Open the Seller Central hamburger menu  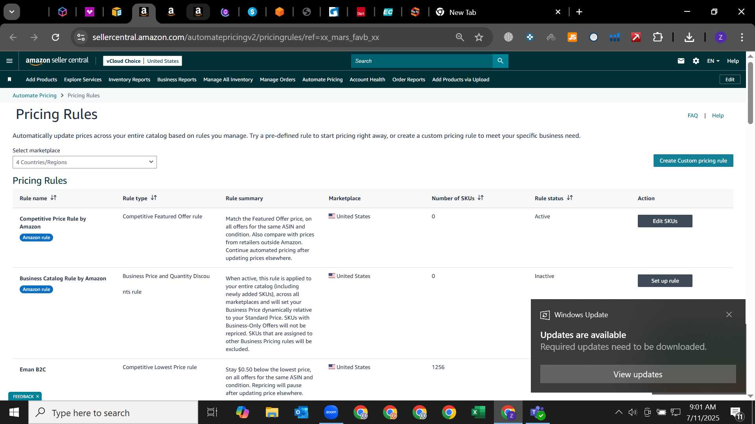(x=9, y=61)
